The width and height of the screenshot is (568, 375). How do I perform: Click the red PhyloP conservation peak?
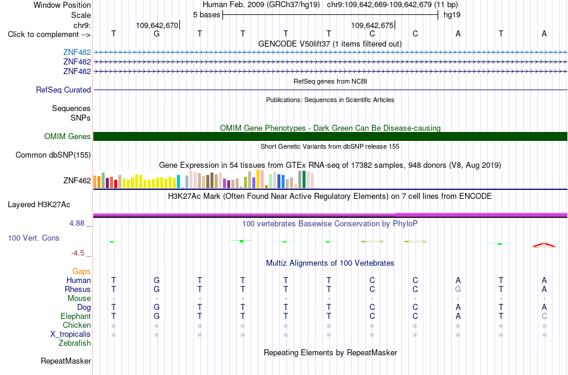(x=544, y=245)
